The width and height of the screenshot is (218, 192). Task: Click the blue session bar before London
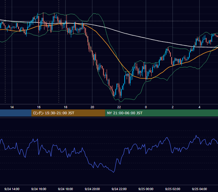(x=16, y=113)
